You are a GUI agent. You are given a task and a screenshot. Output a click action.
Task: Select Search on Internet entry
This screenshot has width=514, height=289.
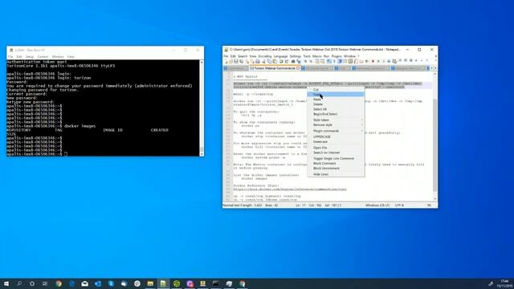[336, 153]
